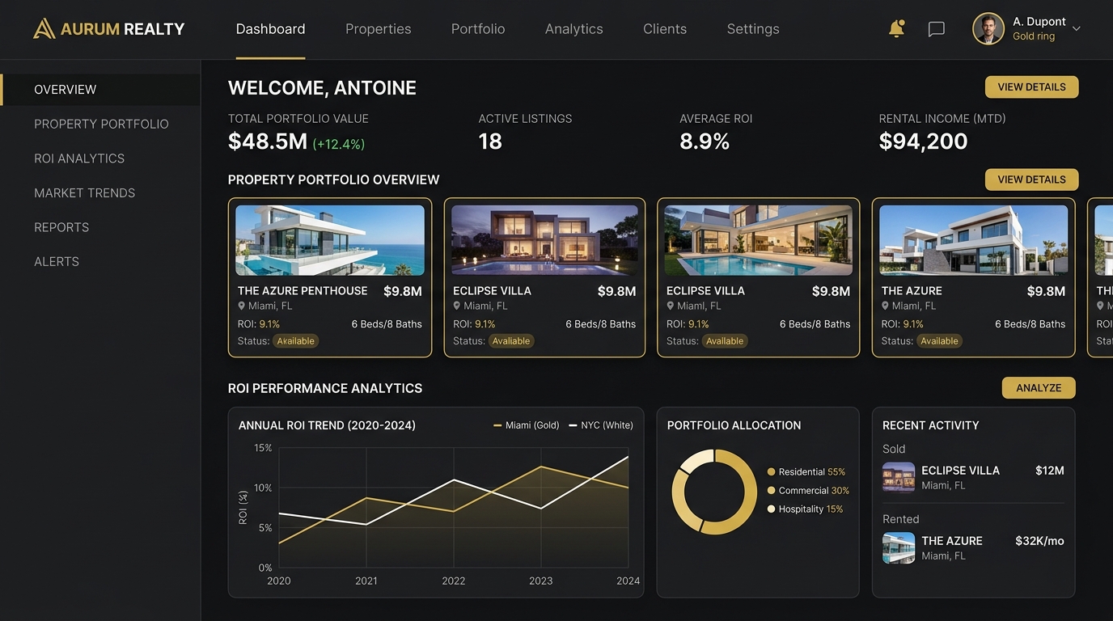The width and height of the screenshot is (1113, 621).
Task: Open Property Portfolio in the sidebar
Action: tap(100, 124)
